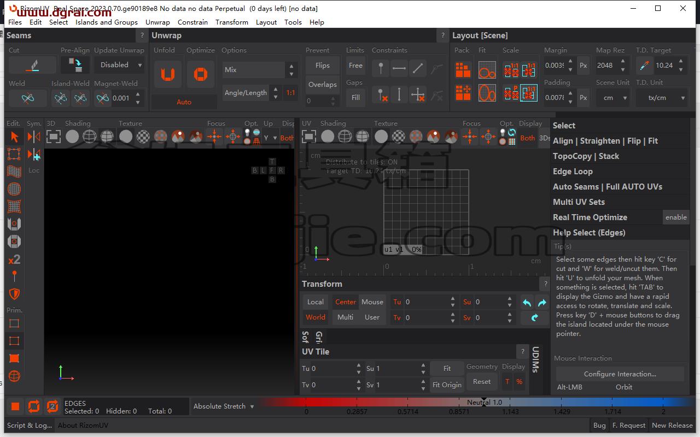Click the undo transform arrow icon

527,302
